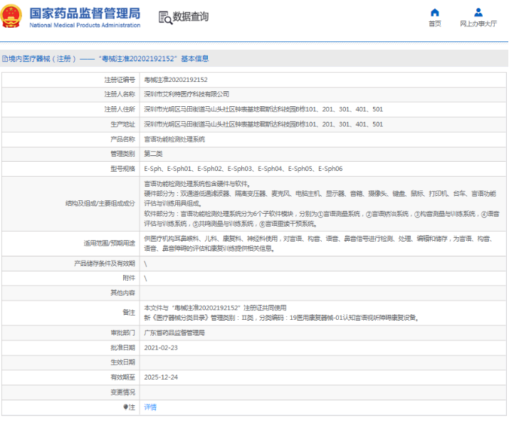This screenshot has height=421, width=509.
Task: Click the 注册证编号 label
Action: (120, 80)
